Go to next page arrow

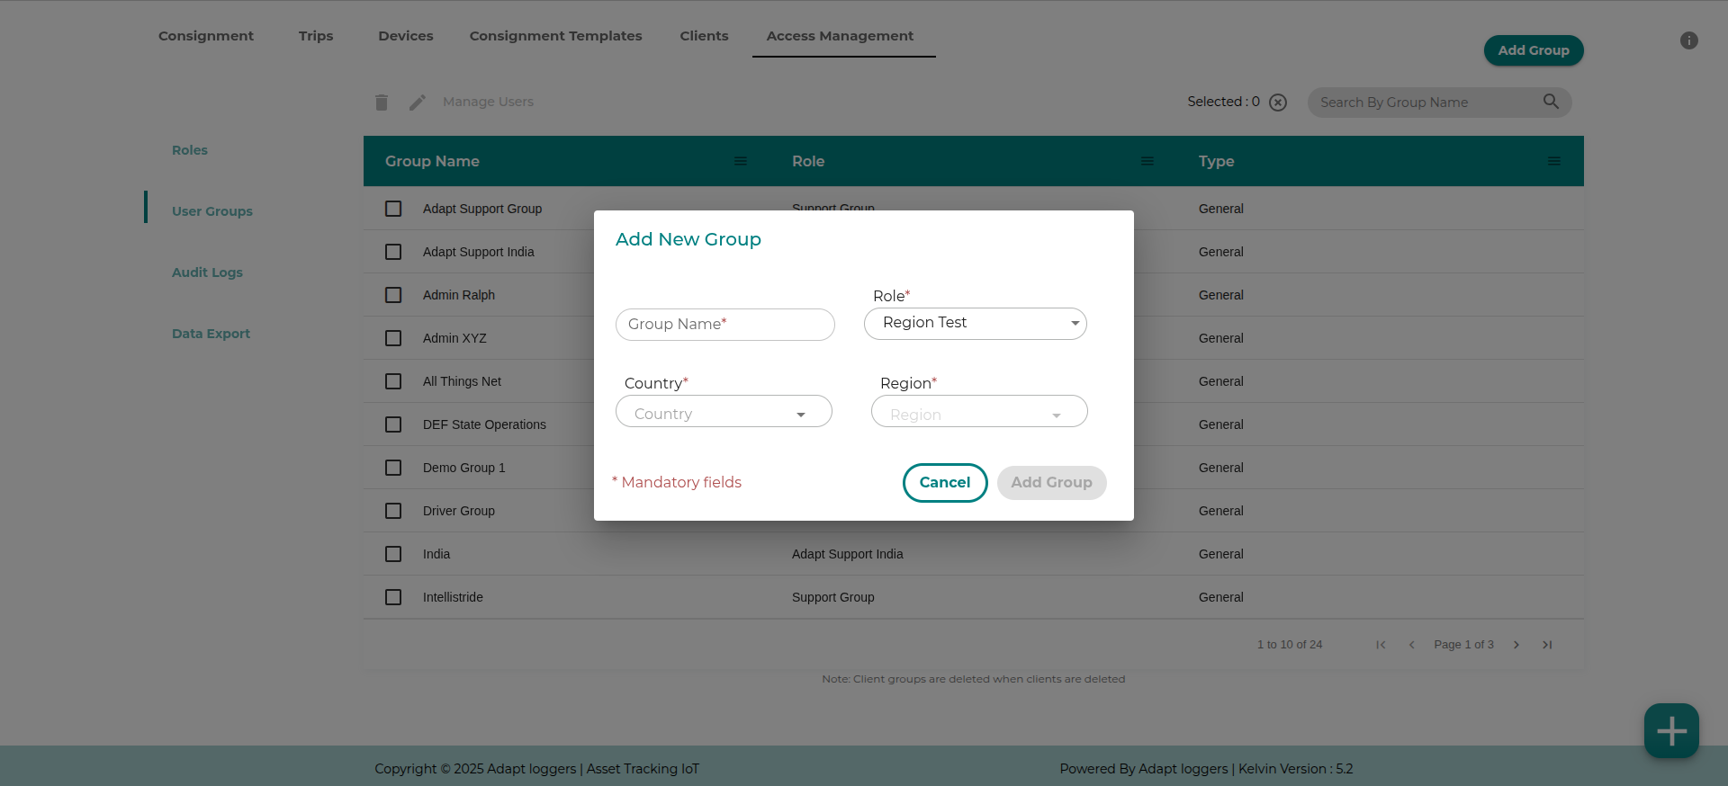[1516, 645]
